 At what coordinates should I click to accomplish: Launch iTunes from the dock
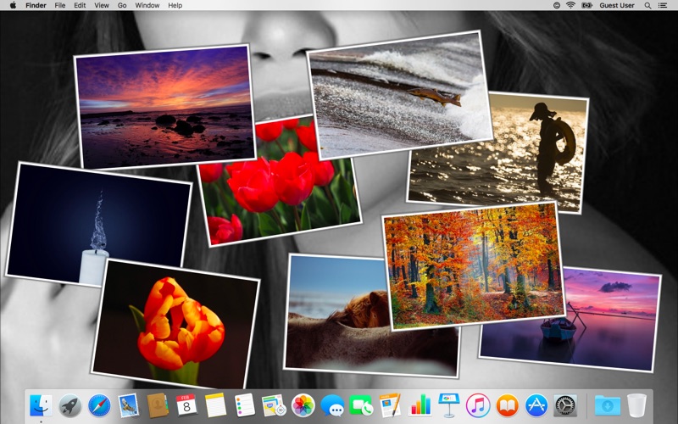pos(478,406)
